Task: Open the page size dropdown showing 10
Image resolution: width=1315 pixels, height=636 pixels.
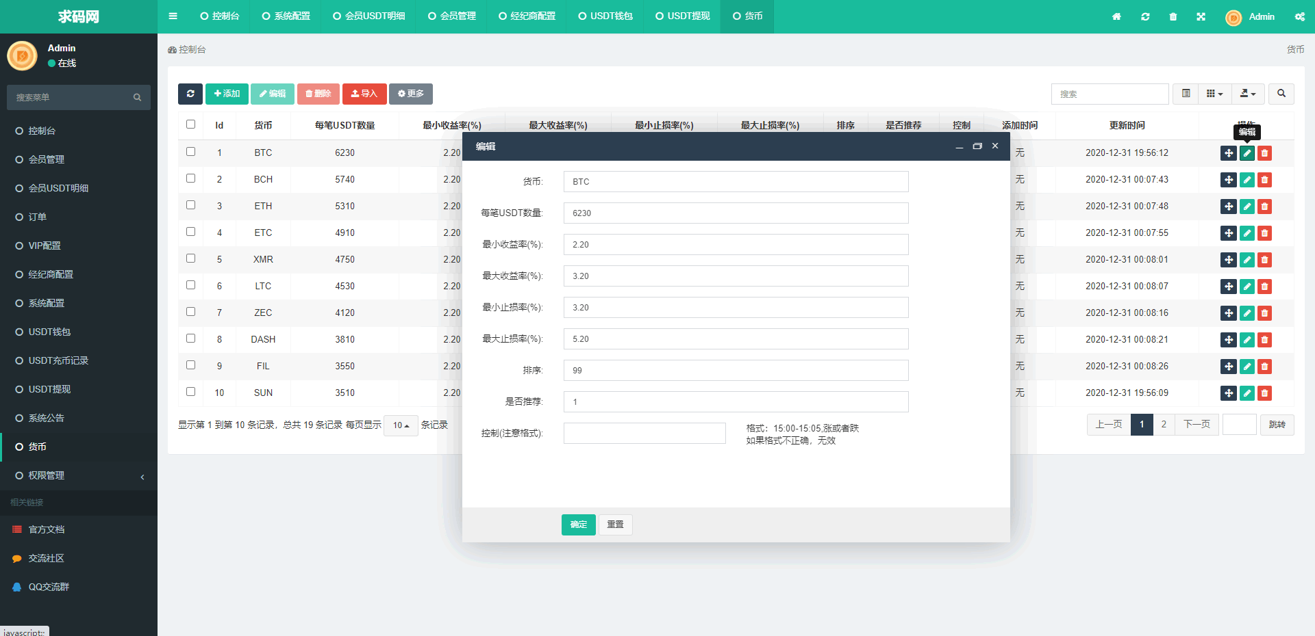Action: [x=401, y=425]
